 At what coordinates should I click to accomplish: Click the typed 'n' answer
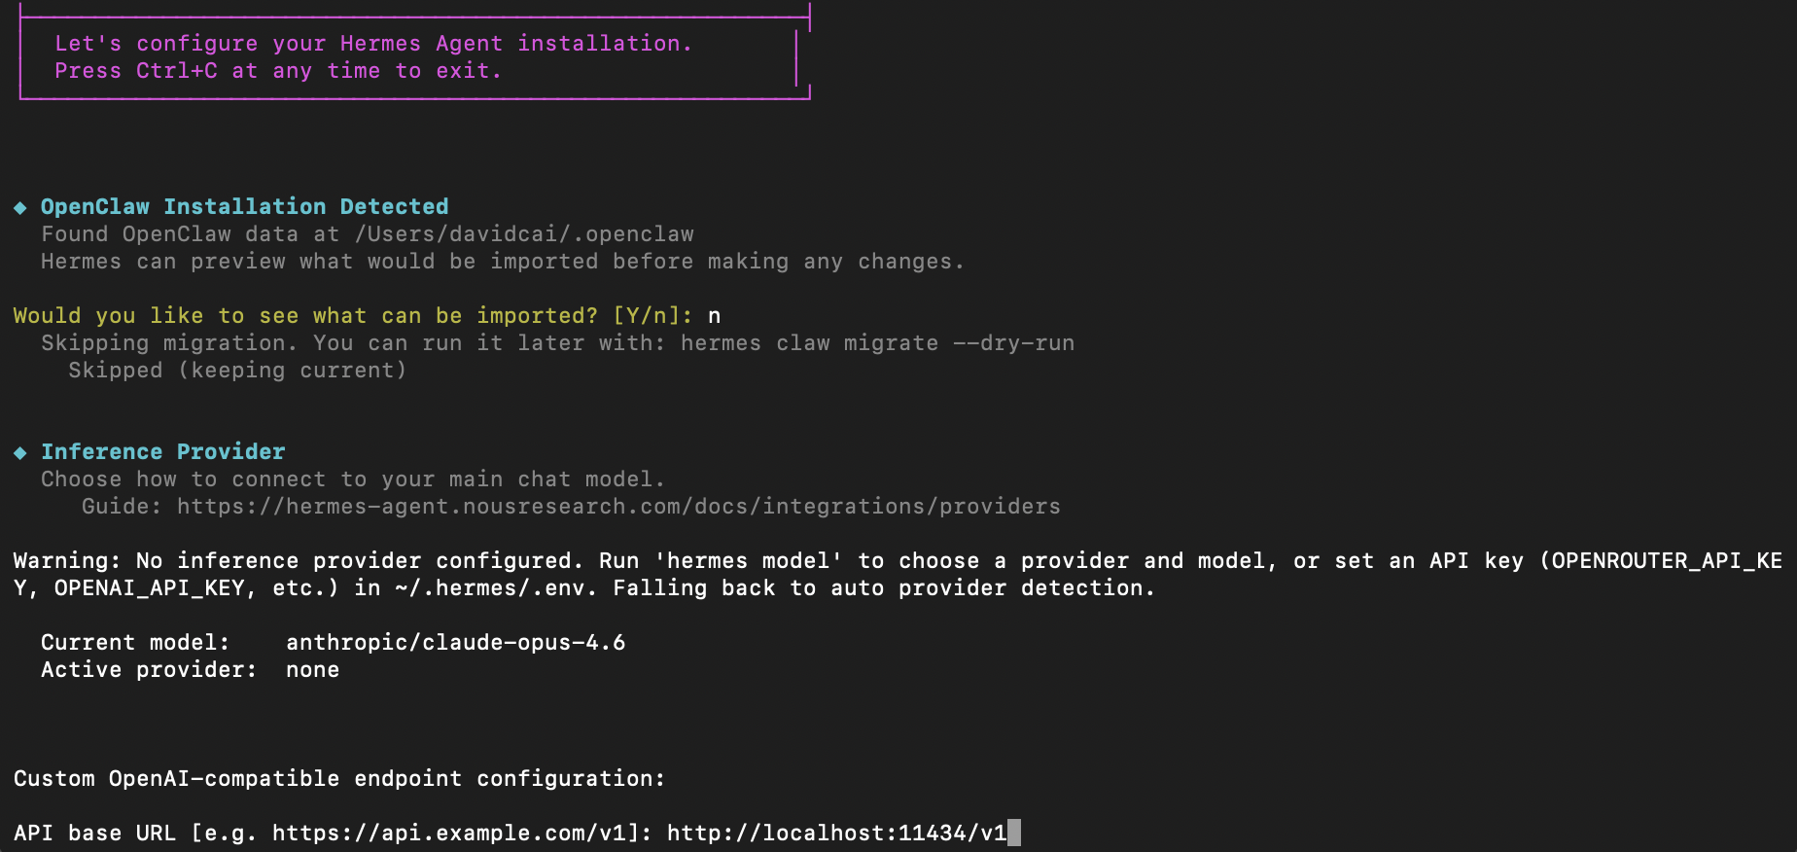pyautogui.click(x=715, y=316)
